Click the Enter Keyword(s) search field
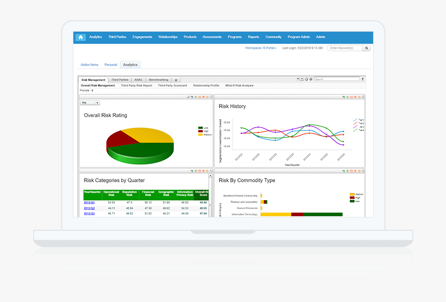Viewport: 446px width, 302px height. click(x=345, y=48)
